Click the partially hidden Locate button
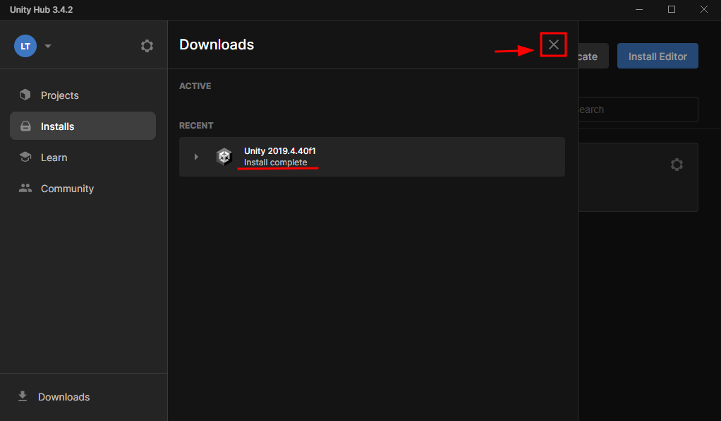 click(x=593, y=57)
